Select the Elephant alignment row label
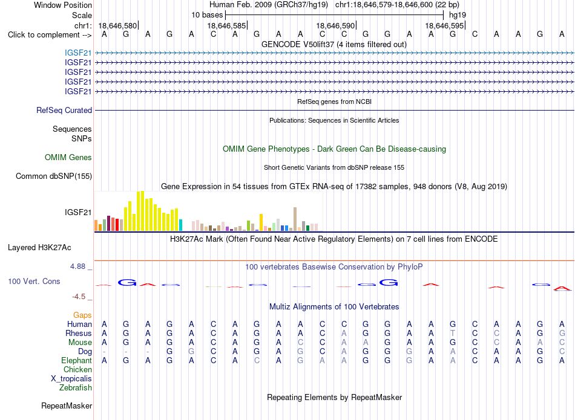Screen dimensions: 575x420 click(77, 361)
